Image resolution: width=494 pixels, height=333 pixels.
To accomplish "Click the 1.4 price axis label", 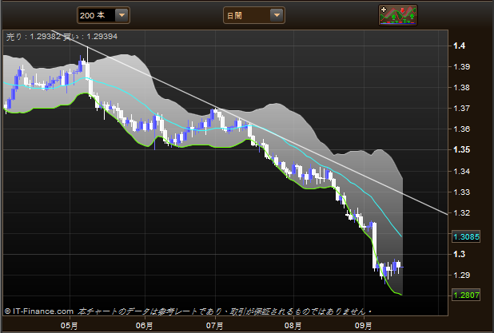I will point(460,46).
